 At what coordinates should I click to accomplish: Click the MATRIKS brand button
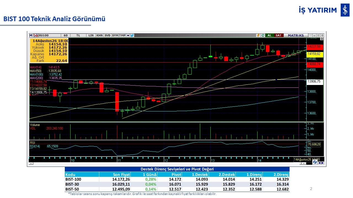tap(296, 35)
